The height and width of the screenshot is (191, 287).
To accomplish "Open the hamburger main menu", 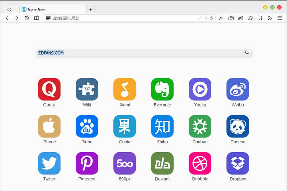I will coord(279,18).
